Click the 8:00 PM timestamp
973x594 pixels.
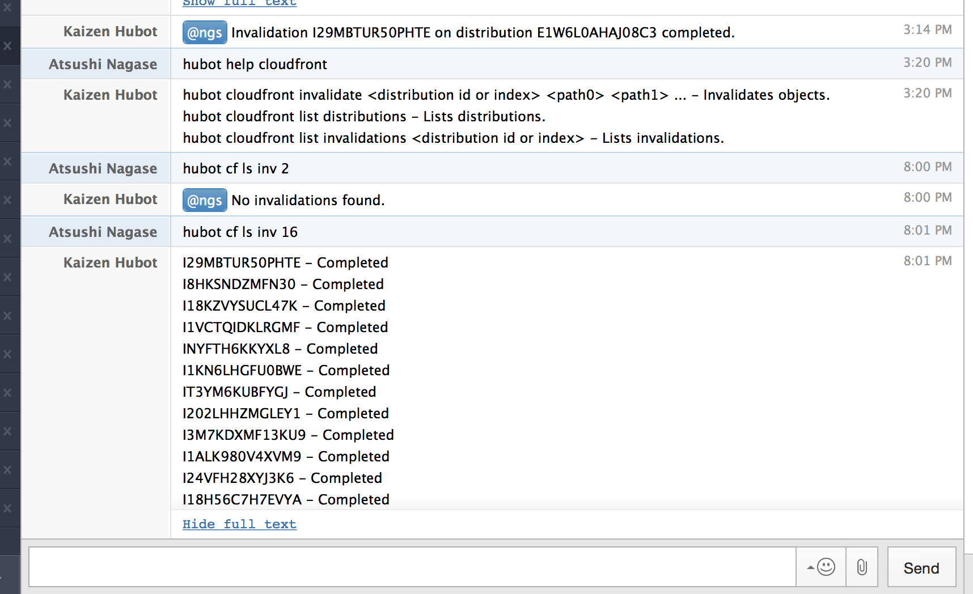927,167
